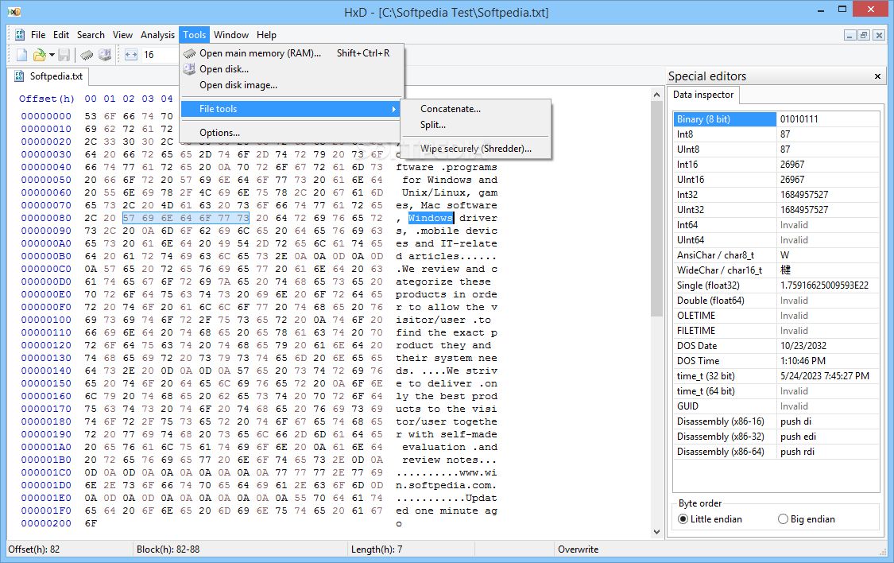The width and height of the screenshot is (894, 563).
Task: Click the DOS Date value 10/23/2032
Action: click(803, 346)
